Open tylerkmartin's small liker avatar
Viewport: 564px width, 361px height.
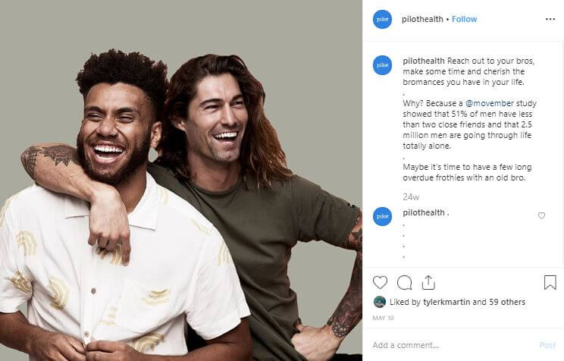(380, 302)
